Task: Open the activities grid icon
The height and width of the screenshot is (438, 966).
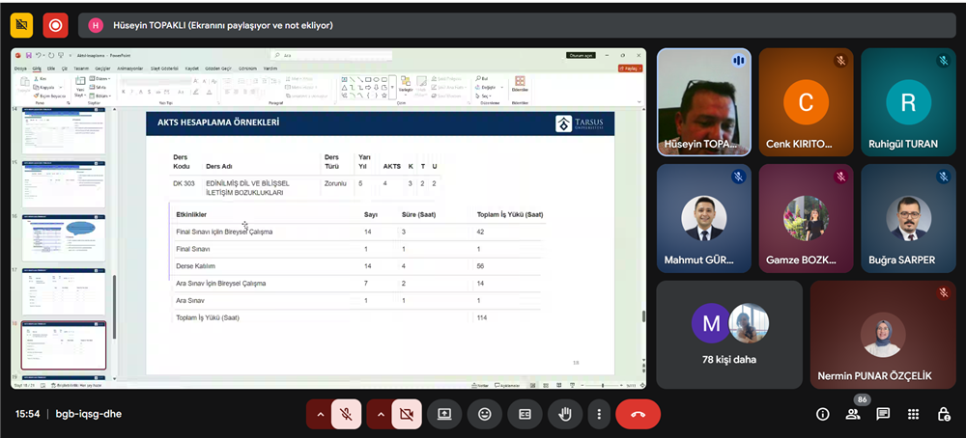Action: (x=913, y=414)
